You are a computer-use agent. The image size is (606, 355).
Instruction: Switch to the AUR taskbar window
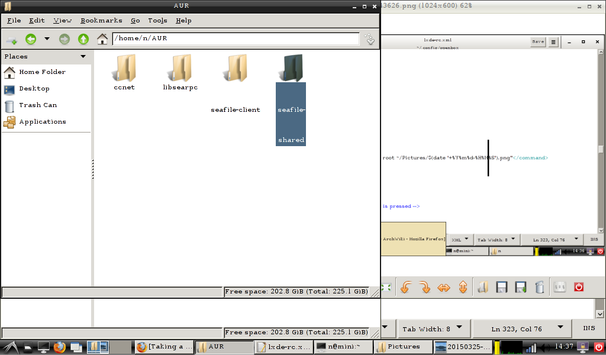point(224,347)
